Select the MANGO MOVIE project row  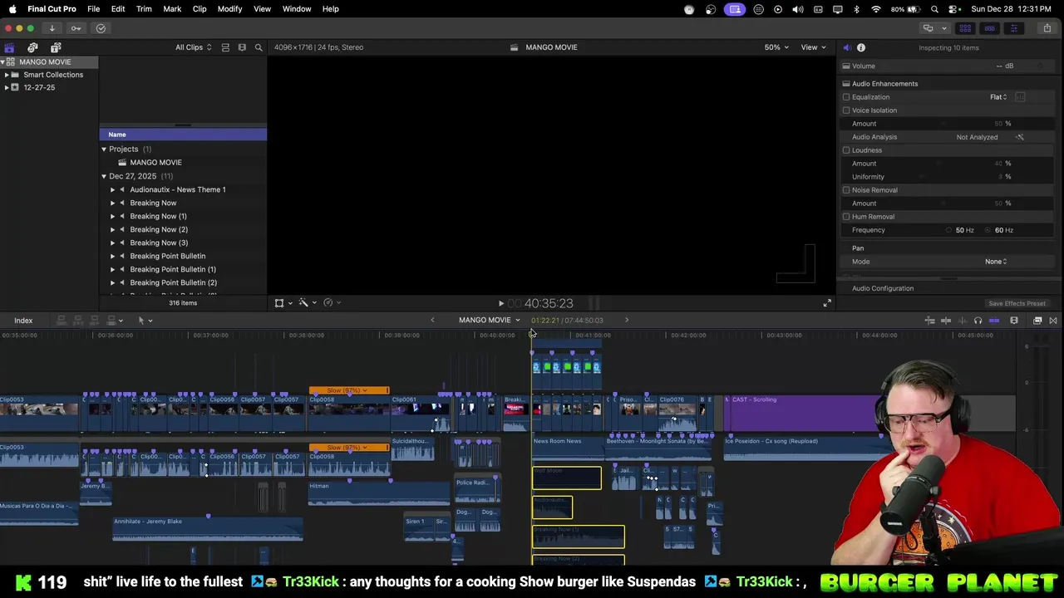pyautogui.click(x=183, y=163)
